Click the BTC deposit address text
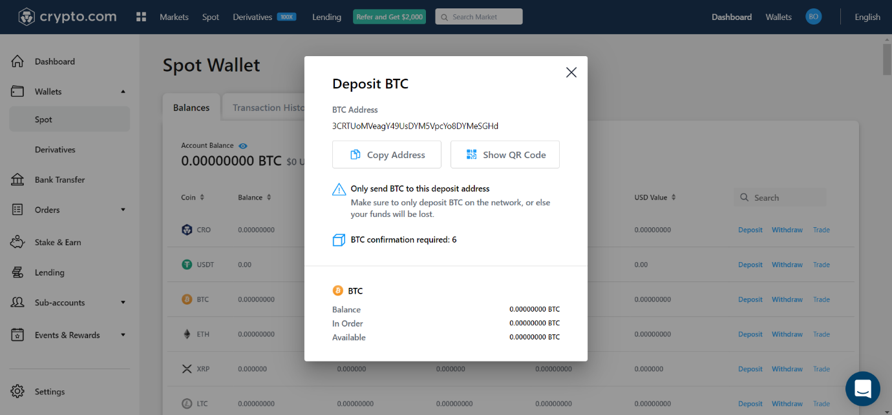This screenshot has width=892, height=415. (415, 126)
